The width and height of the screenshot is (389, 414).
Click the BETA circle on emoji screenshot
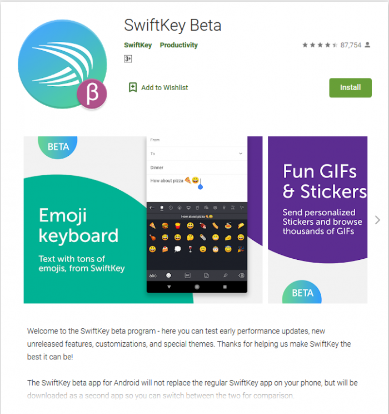click(x=58, y=147)
